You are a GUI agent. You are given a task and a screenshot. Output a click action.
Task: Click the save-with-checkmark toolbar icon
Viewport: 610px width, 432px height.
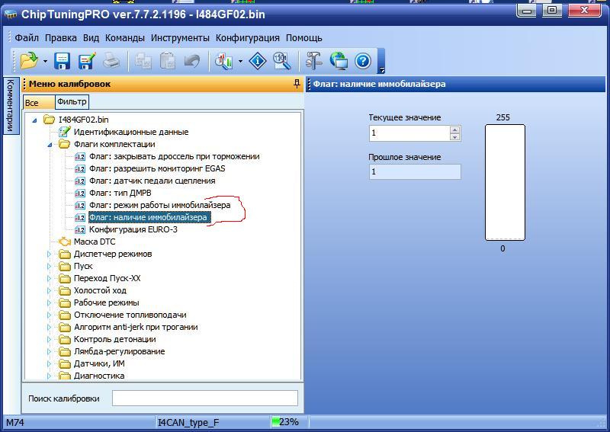[87, 61]
